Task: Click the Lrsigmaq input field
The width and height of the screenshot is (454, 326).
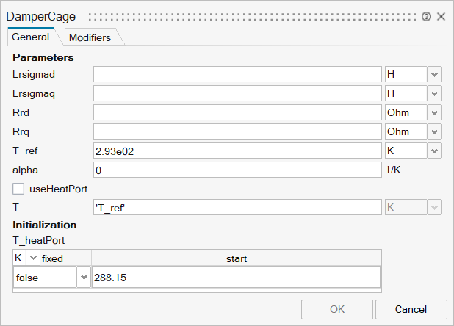Action: click(x=237, y=93)
